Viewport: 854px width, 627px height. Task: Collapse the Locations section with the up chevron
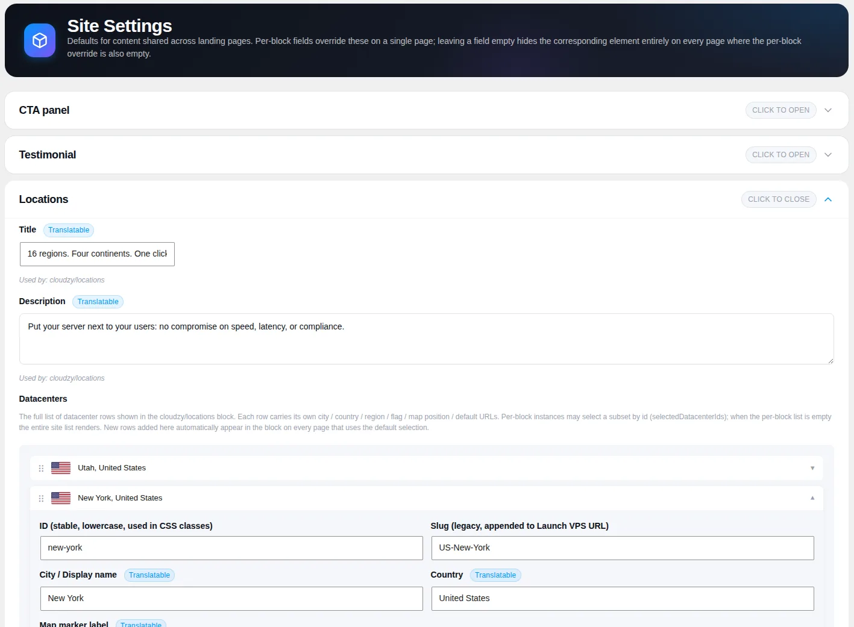[x=828, y=199]
